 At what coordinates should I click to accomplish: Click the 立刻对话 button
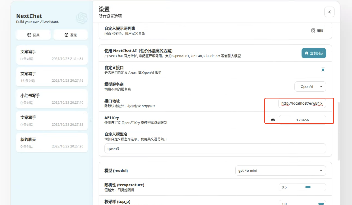[314, 53]
